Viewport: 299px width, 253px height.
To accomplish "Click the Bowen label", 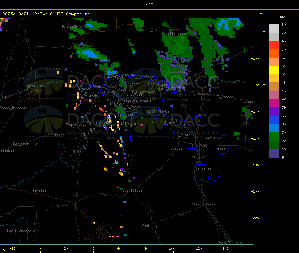I will coord(221,149).
